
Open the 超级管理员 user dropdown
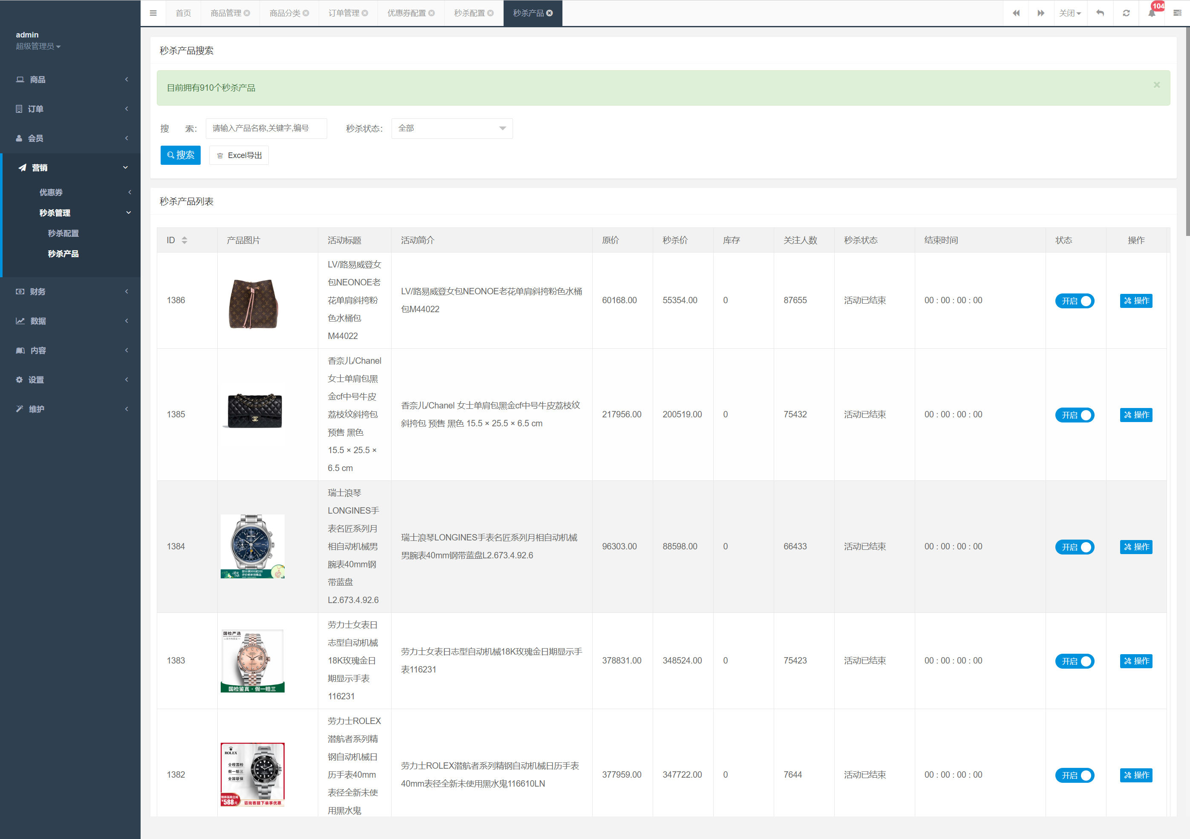38,46
